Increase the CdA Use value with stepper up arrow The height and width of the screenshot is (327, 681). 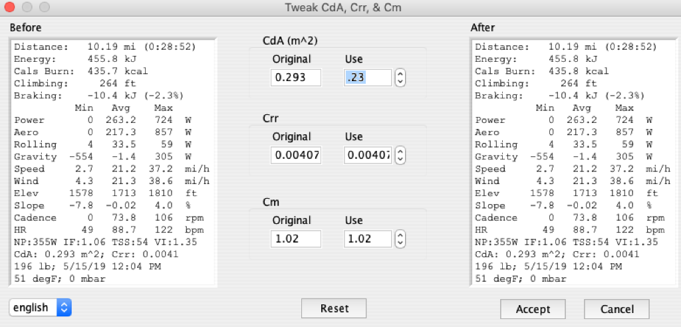(400, 74)
